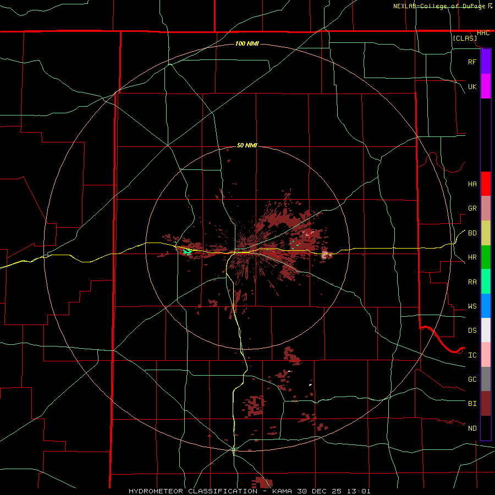The width and height of the screenshot is (495, 495).
Task: Click the HR legend label
Action: [472, 257]
